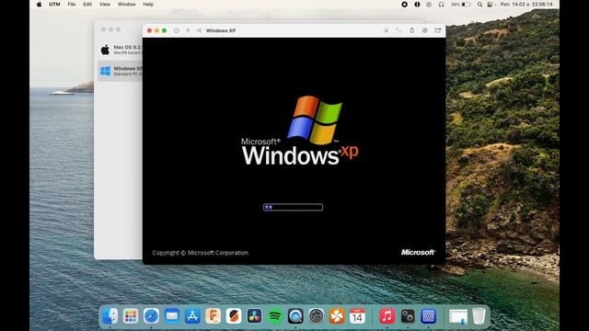Click the power icon in Windows XP toolbar
Image resolution: width=589 pixels, height=331 pixels.
point(176,30)
